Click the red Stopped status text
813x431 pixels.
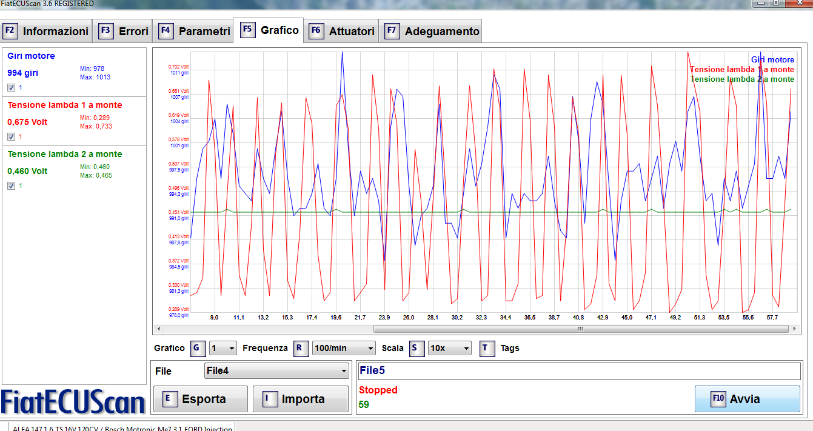coord(378,390)
